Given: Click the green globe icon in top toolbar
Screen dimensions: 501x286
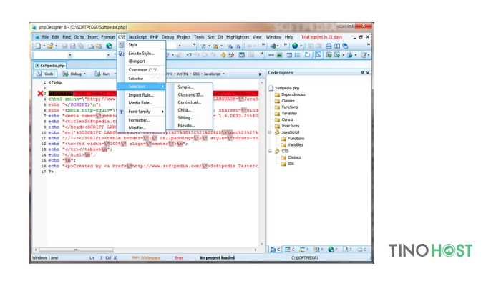Looking at the screenshot, I should click(295, 46).
